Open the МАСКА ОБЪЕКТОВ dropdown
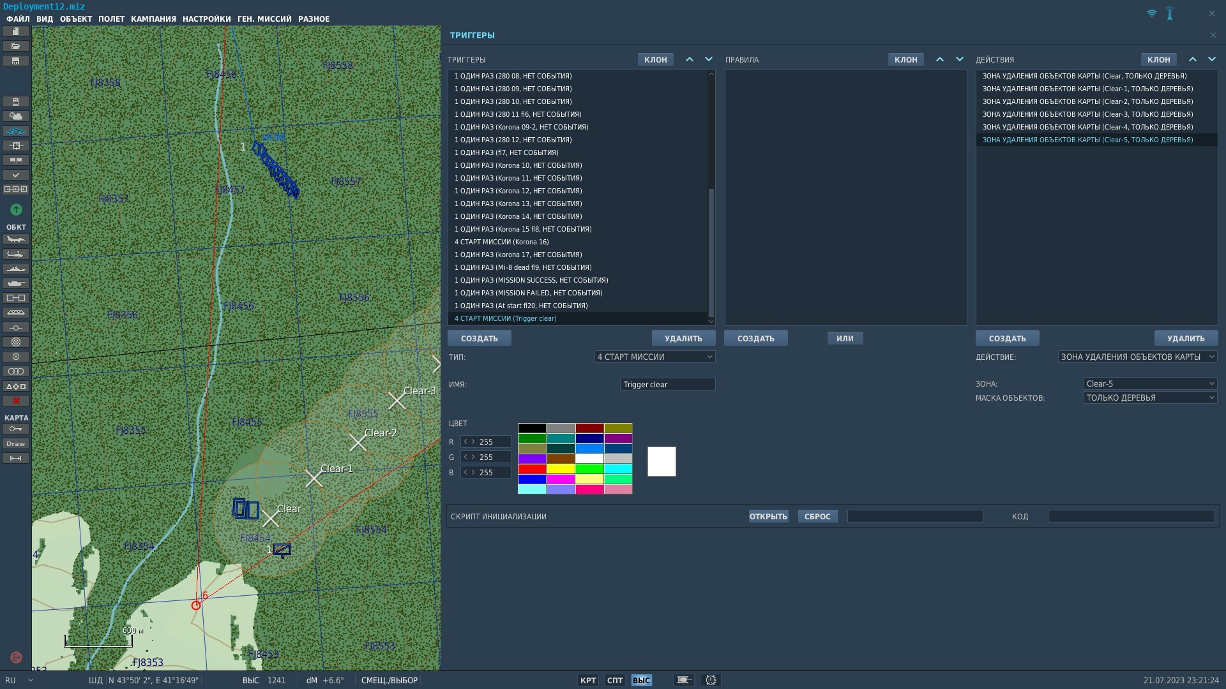This screenshot has width=1226, height=689. coord(1150,397)
